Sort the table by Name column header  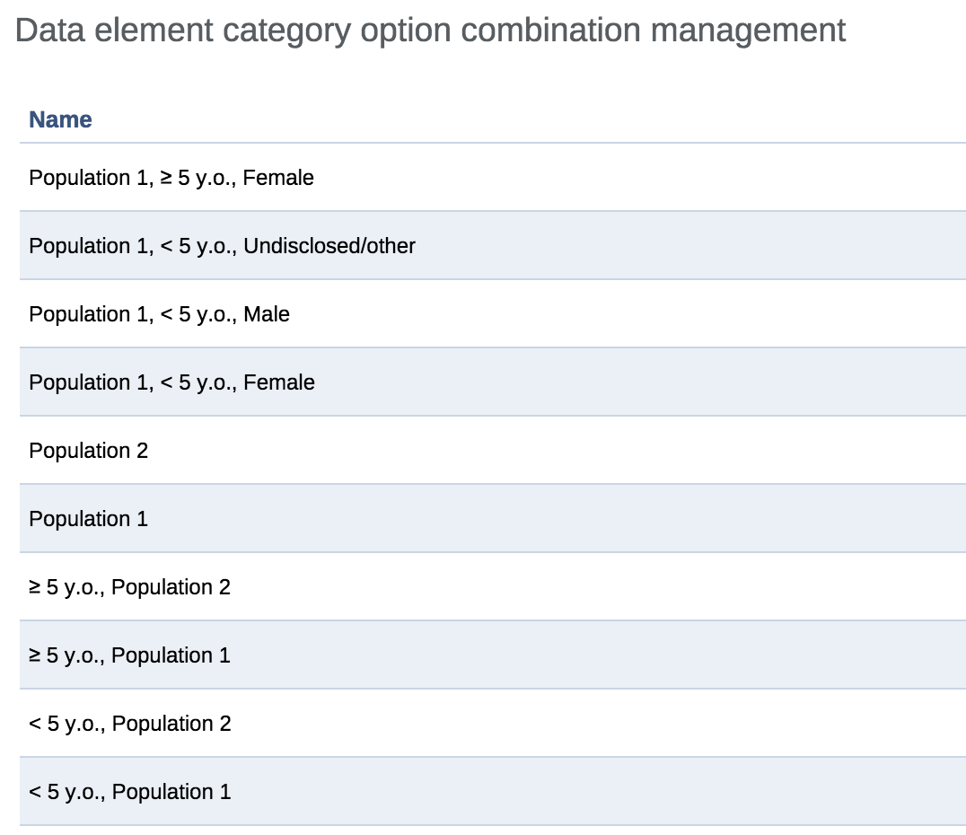[60, 119]
